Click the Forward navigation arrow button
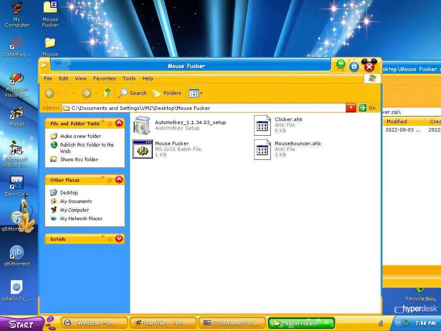The image size is (441, 331). (x=87, y=93)
